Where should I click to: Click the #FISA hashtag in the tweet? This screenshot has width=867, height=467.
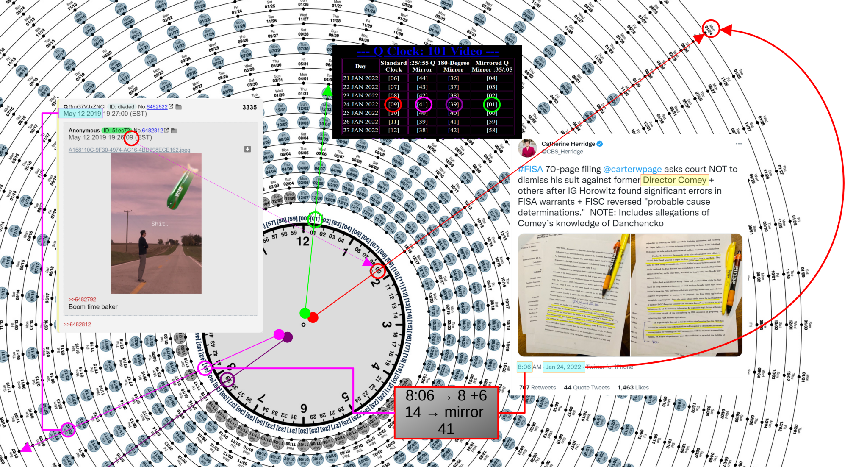click(x=530, y=169)
